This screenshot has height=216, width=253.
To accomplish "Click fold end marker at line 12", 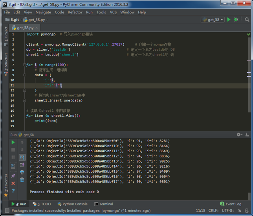I will click(x=24, y=90).
